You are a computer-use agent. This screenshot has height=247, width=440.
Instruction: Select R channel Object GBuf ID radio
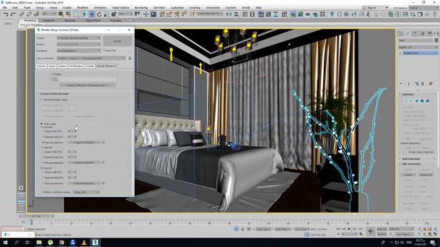coord(43,131)
